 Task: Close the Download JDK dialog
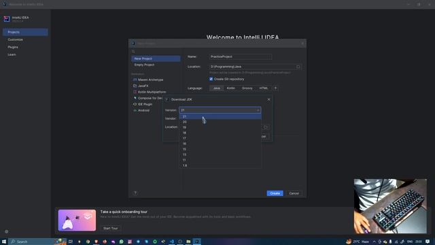(x=268, y=99)
